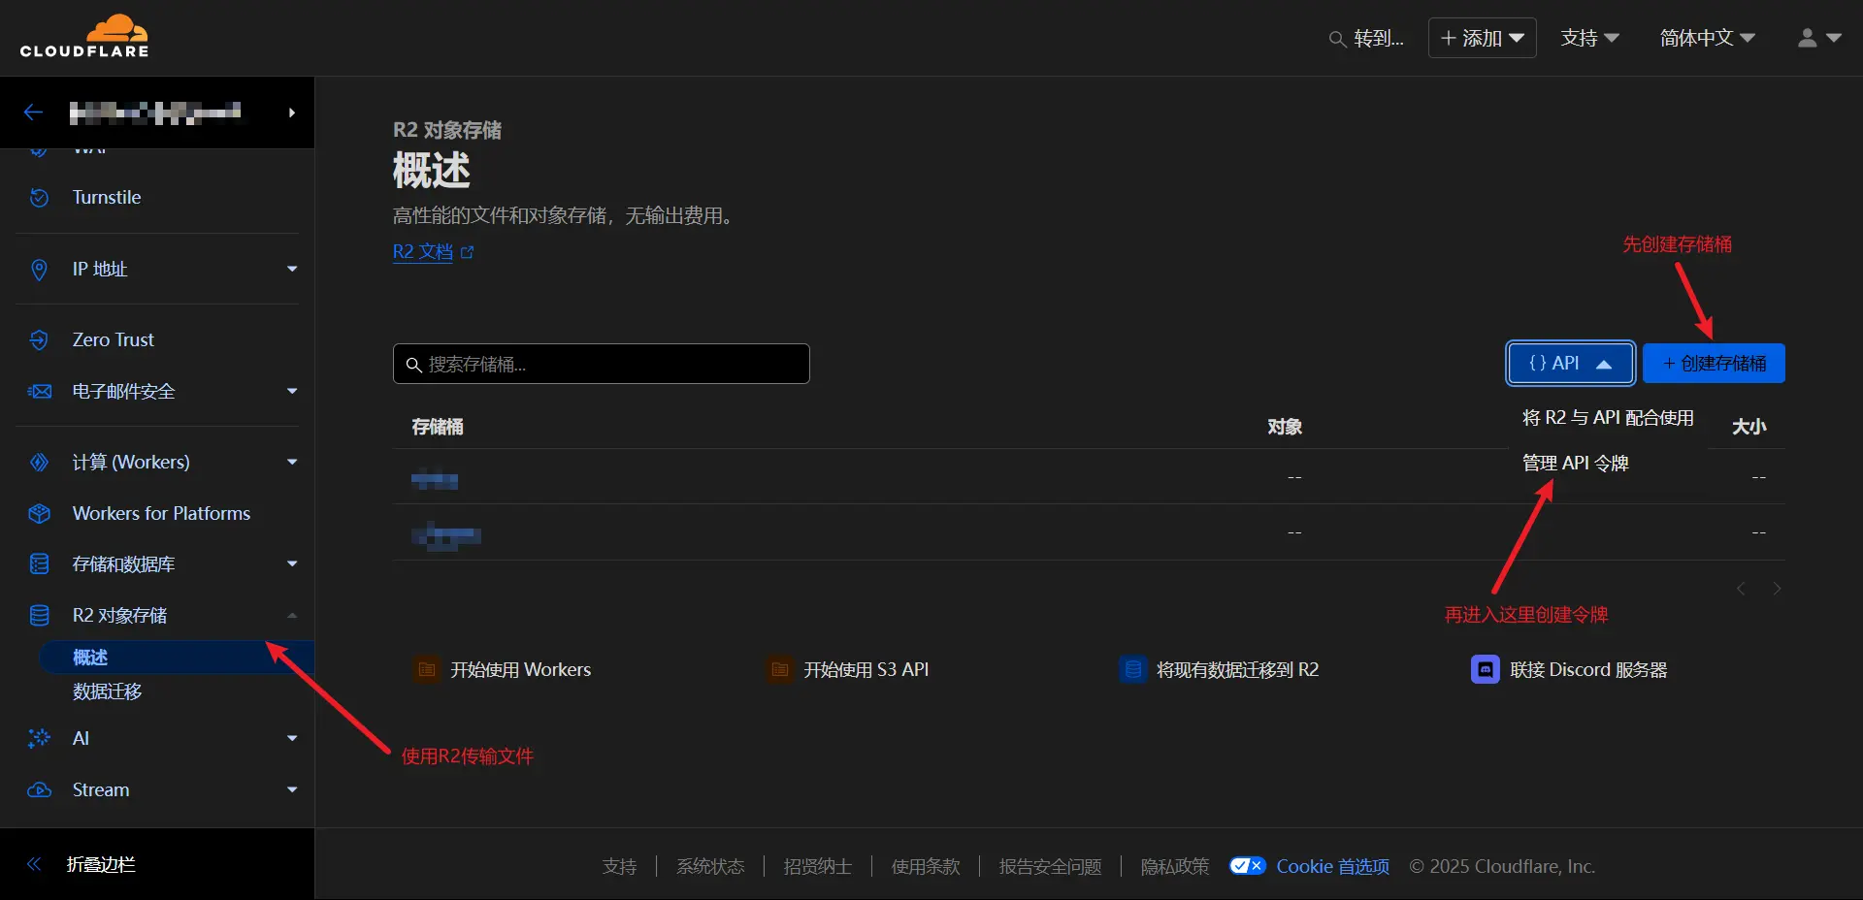The height and width of the screenshot is (900, 1863).
Task: Open the 添加 dropdown menu
Action: coord(1482,38)
